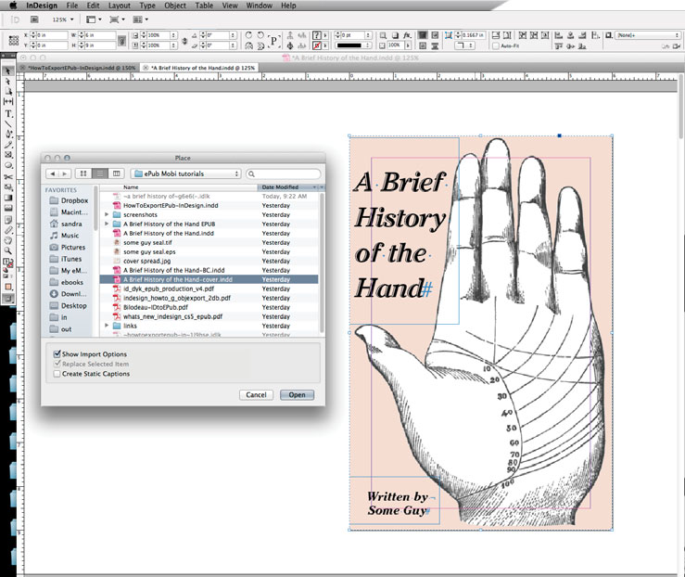Switch Place dialog to column view
The width and height of the screenshot is (685, 577).
pyautogui.click(x=116, y=173)
